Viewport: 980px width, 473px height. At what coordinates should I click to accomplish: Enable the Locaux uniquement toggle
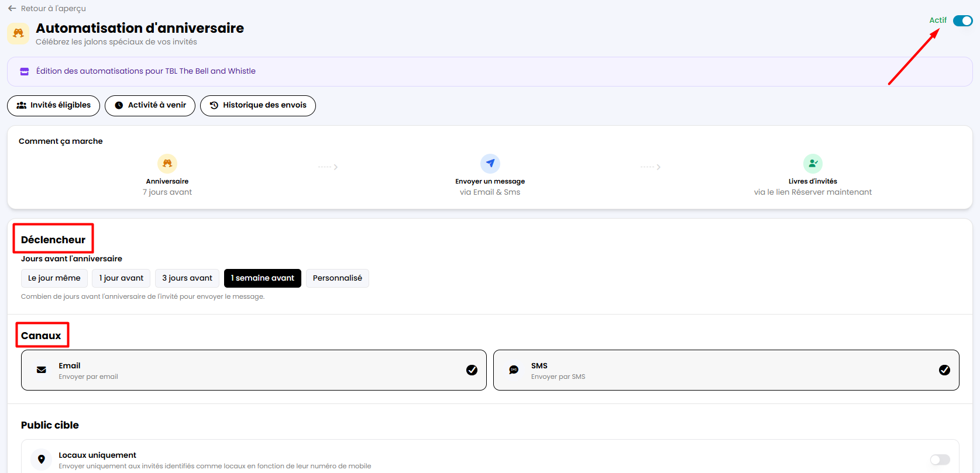[940, 460]
